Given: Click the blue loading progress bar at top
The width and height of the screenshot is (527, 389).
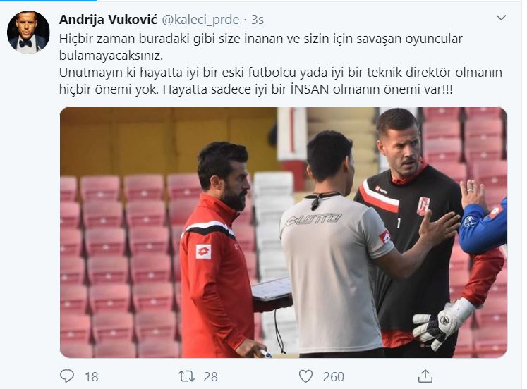Looking at the screenshot, I should click(x=49, y=1).
